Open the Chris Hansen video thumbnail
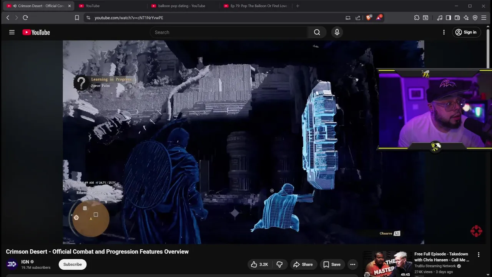Screen dimensions: 492x277 (x=387, y=264)
